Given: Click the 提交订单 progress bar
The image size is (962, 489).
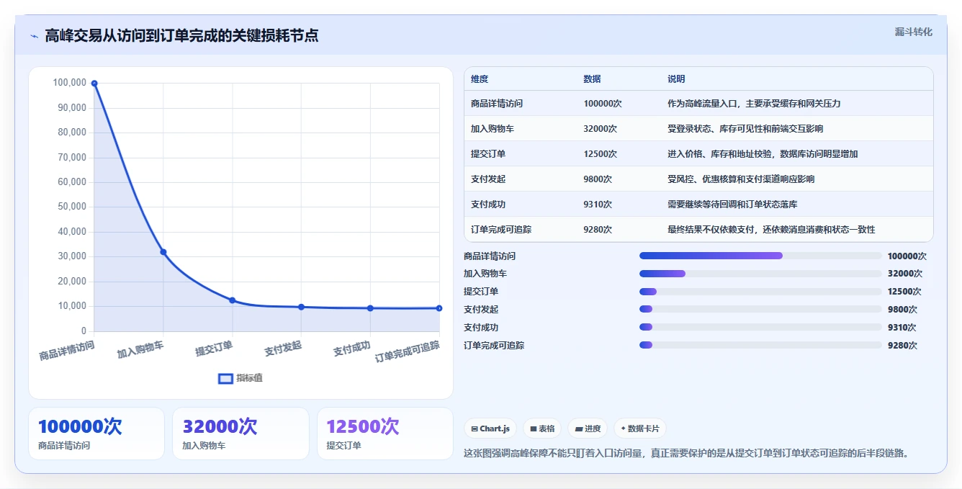Looking at the screenshot, I should [x=760, y=292].
